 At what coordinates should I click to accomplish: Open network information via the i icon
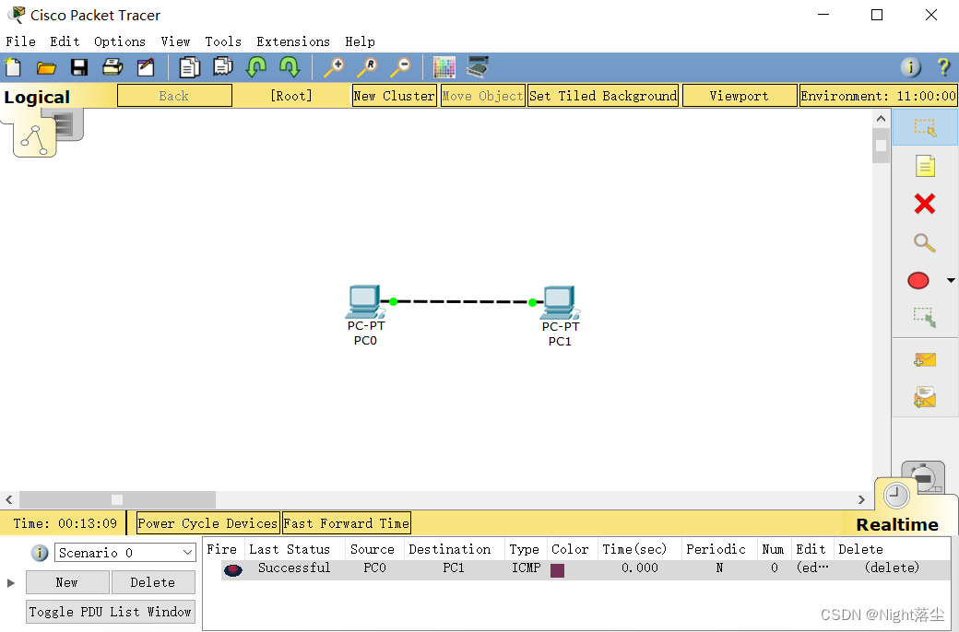coord(910,67)
